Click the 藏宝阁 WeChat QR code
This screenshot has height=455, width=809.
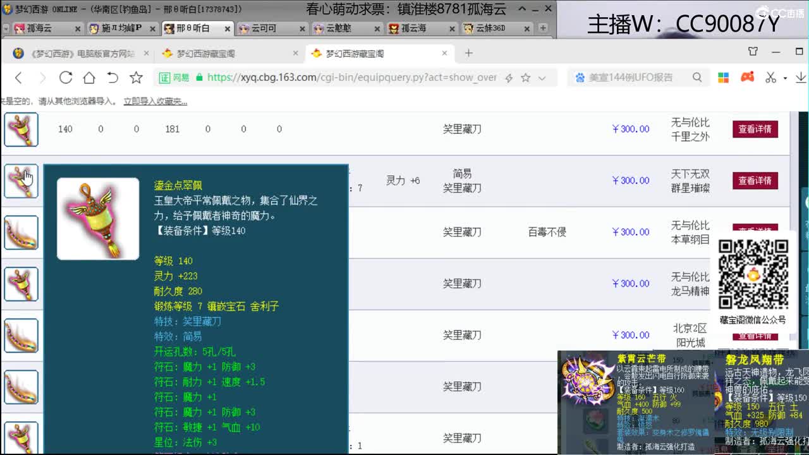tap(753, 275)
